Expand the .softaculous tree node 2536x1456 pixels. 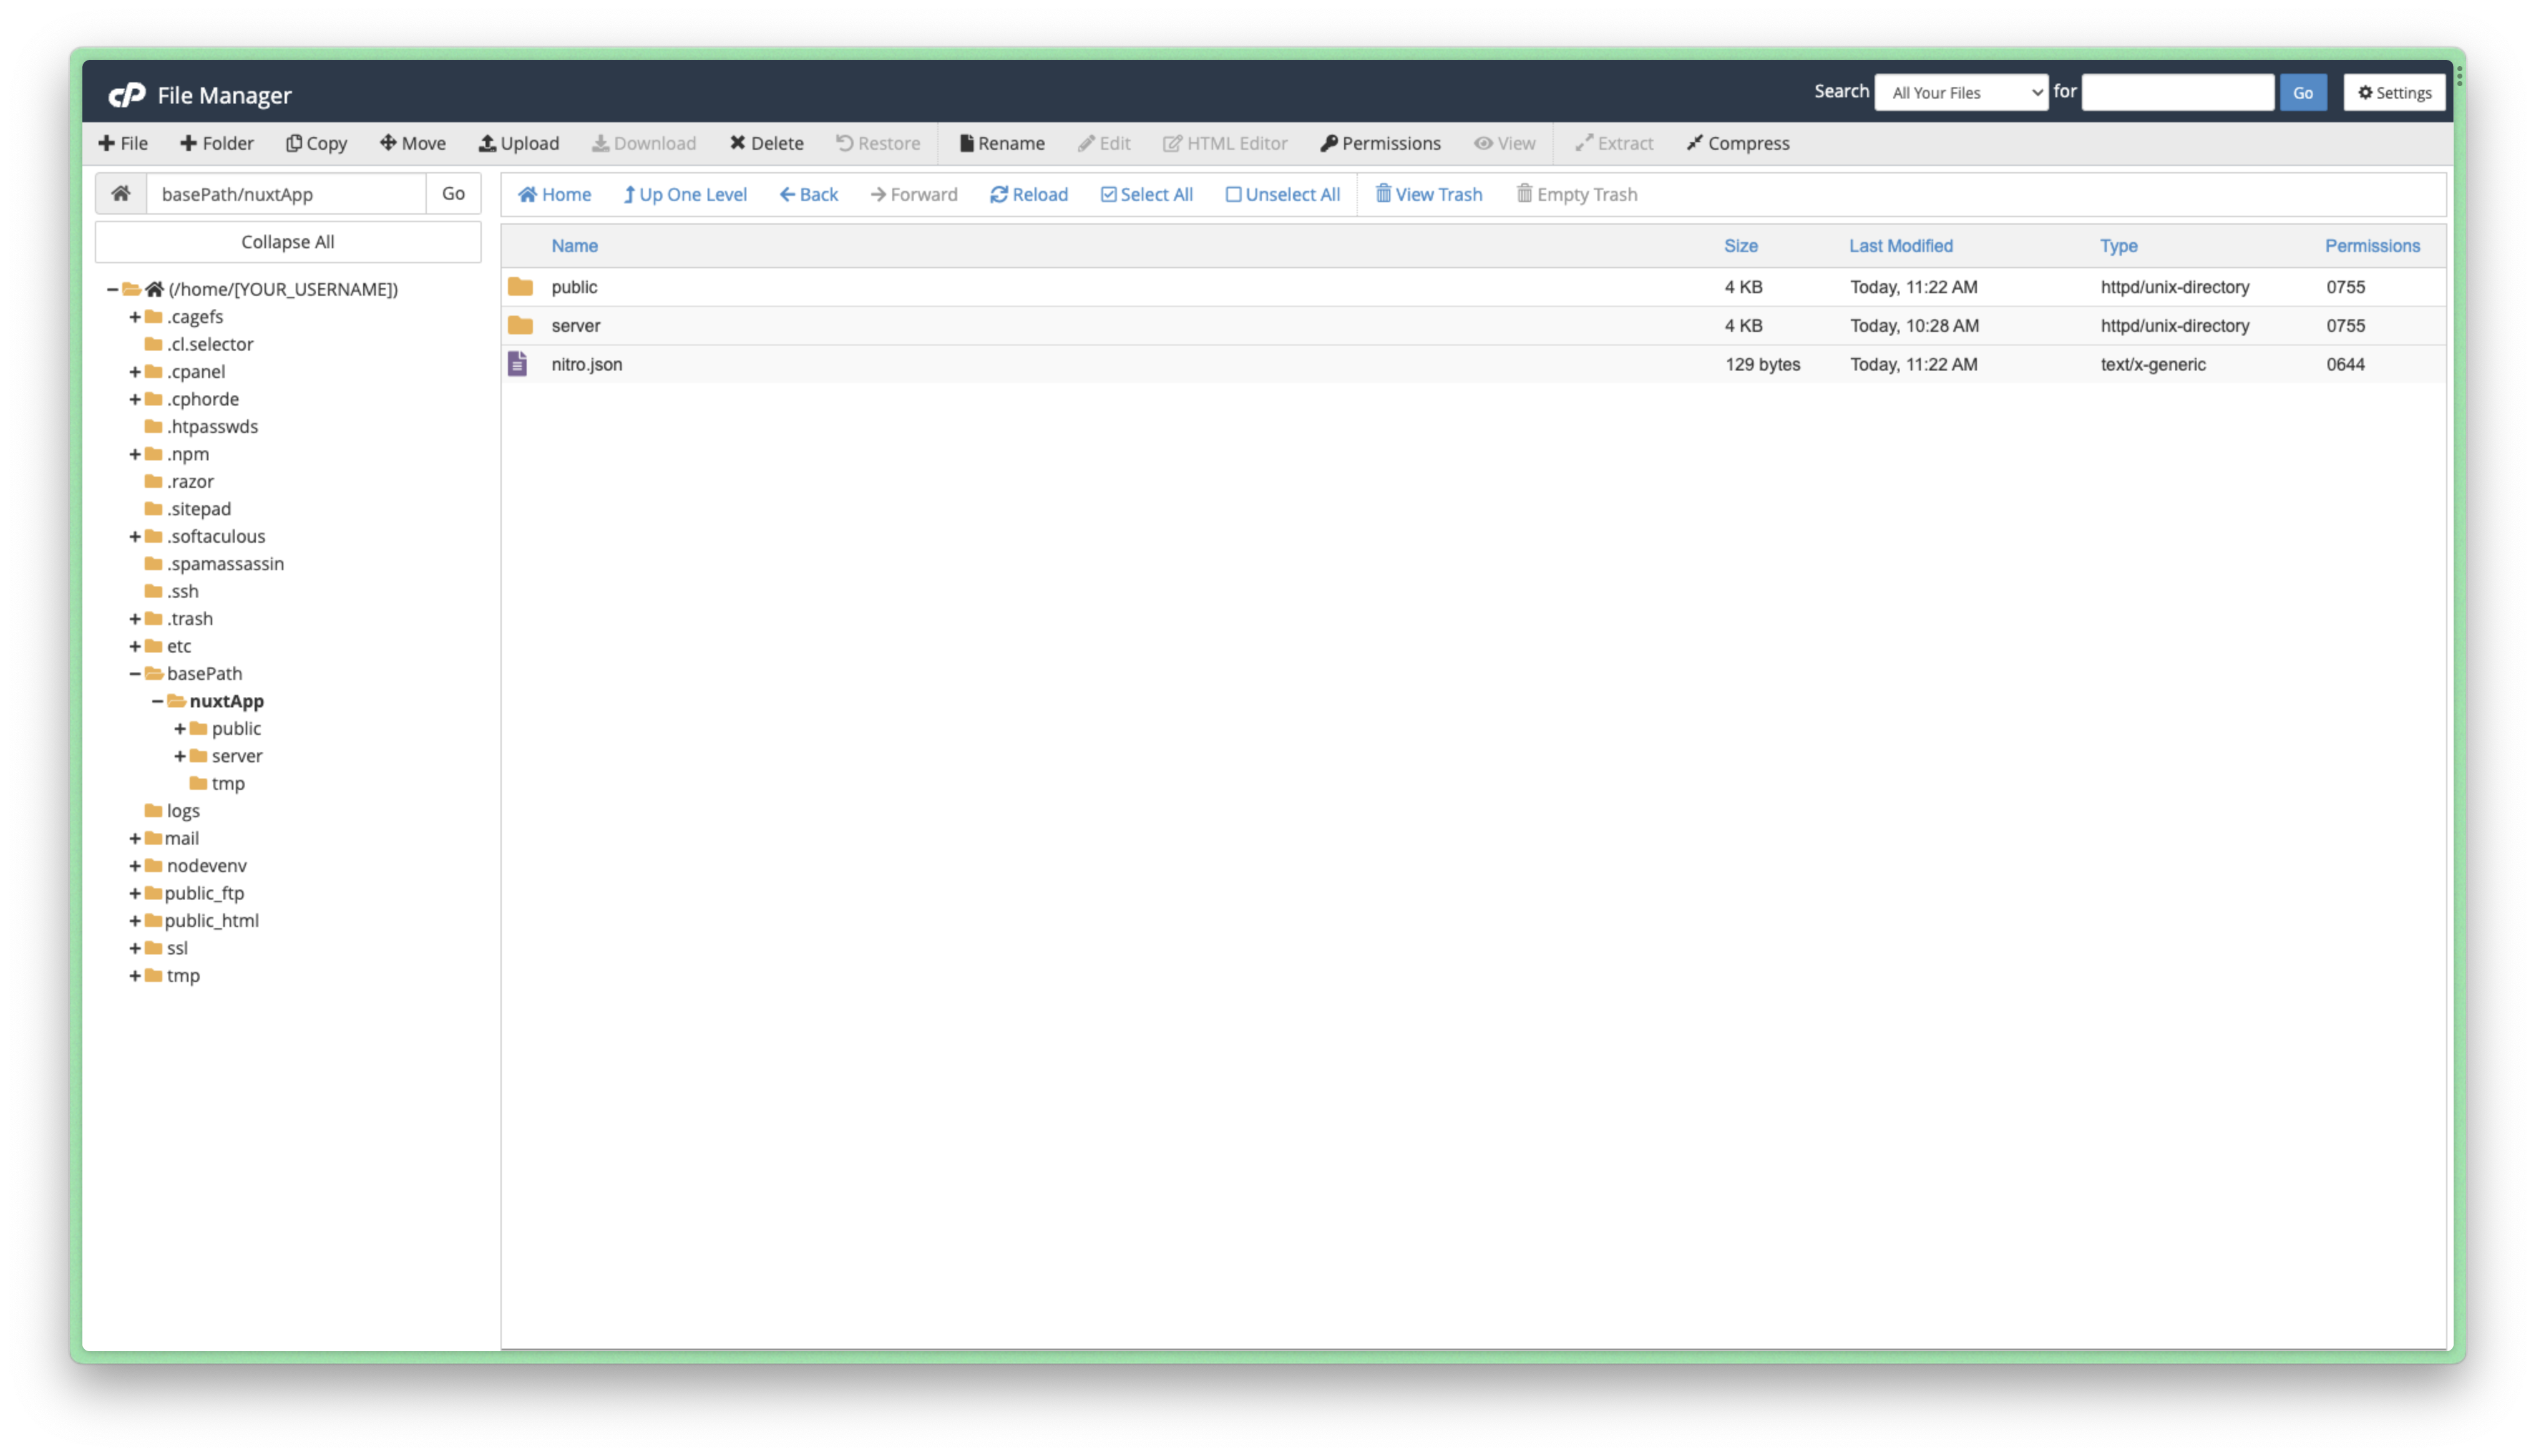[x=135, y=536]
